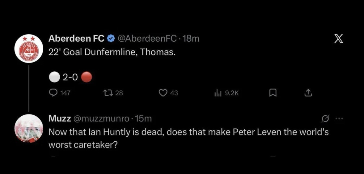Click the reply icon showing 147 replies
Image resolution: width=364 pixels, height=174 pixels.
(54, 93)
